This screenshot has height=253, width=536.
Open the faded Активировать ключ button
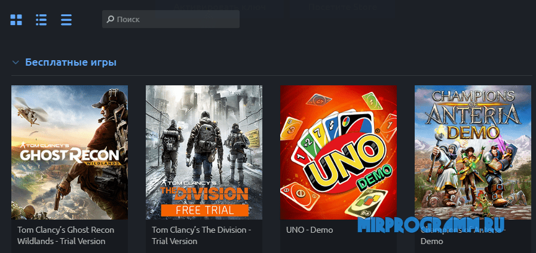pyautogui.click(x=219, y=7)
